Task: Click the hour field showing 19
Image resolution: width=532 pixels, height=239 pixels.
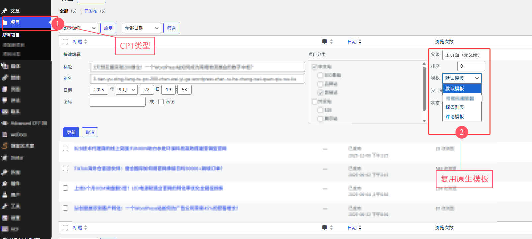Action: tap(168, 90)
